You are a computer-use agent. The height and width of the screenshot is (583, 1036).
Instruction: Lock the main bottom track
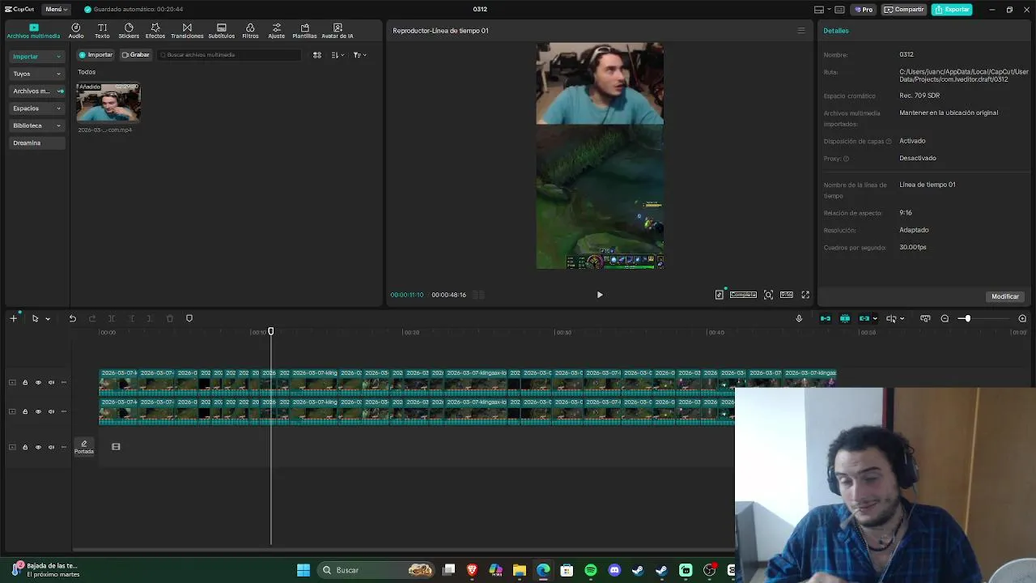(25, 447)
